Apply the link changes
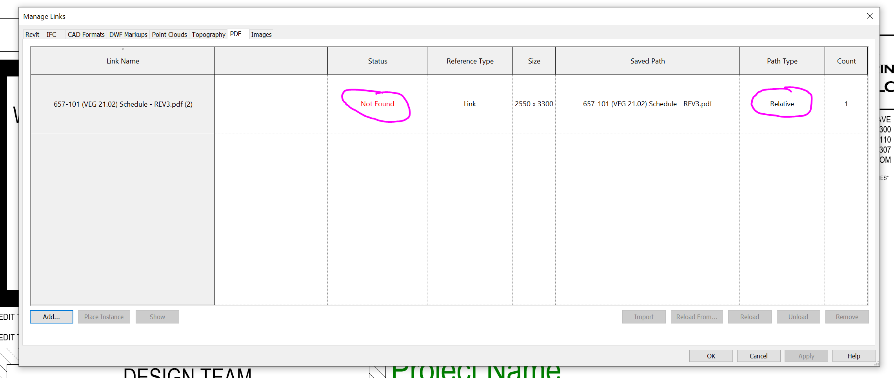Viewport: 894px width, 378px height. (x=806, y=356)
